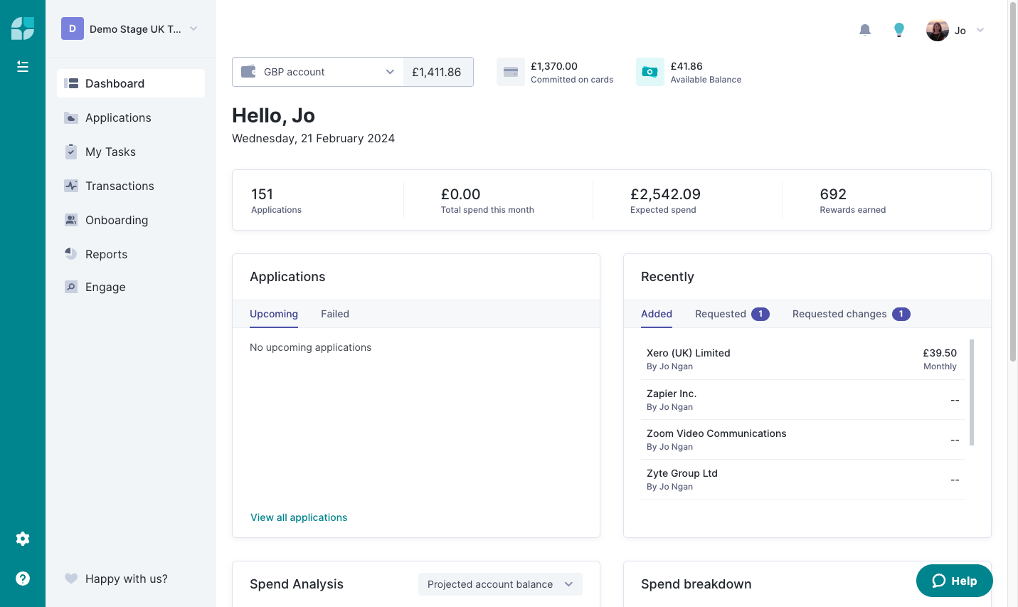
Task: Navigate to Transactions page
Action: coord(131,186)
